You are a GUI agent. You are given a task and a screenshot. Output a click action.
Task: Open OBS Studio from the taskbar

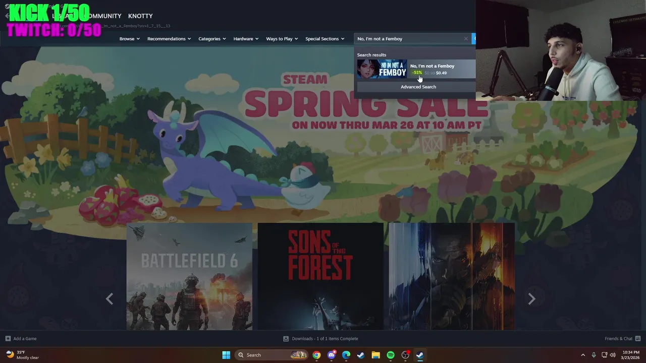click(x=405, y=355)
